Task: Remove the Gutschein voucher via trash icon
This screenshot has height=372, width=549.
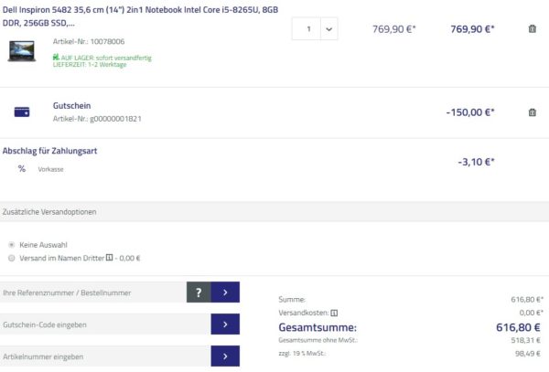Action: 533,112
